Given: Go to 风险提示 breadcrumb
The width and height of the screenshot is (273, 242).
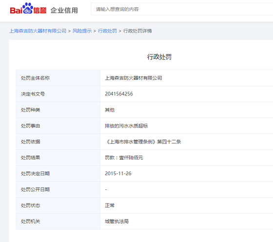Looking at the screenshot, I should click(82, 31).
